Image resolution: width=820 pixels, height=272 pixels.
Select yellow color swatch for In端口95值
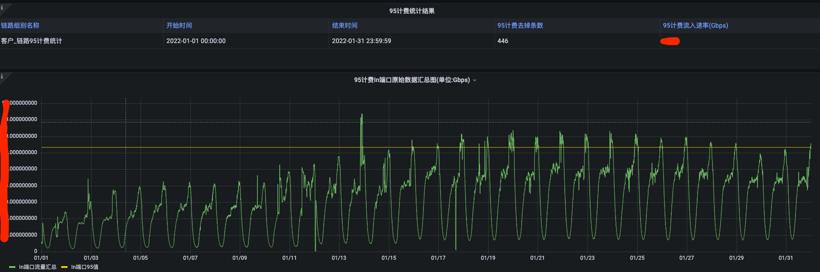pos(64,267)
